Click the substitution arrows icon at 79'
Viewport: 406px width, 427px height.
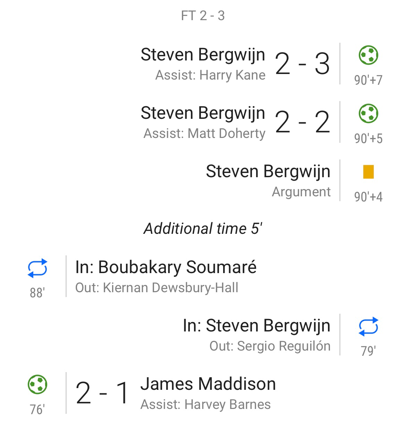pyautogui.click(x=368, y=327)
